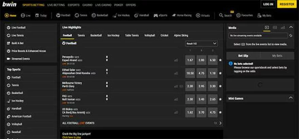The height and width of the screenshot is (139, 299).
Task: Bet on draw at 2.95 Melbourne match
Action: [201, 86]
